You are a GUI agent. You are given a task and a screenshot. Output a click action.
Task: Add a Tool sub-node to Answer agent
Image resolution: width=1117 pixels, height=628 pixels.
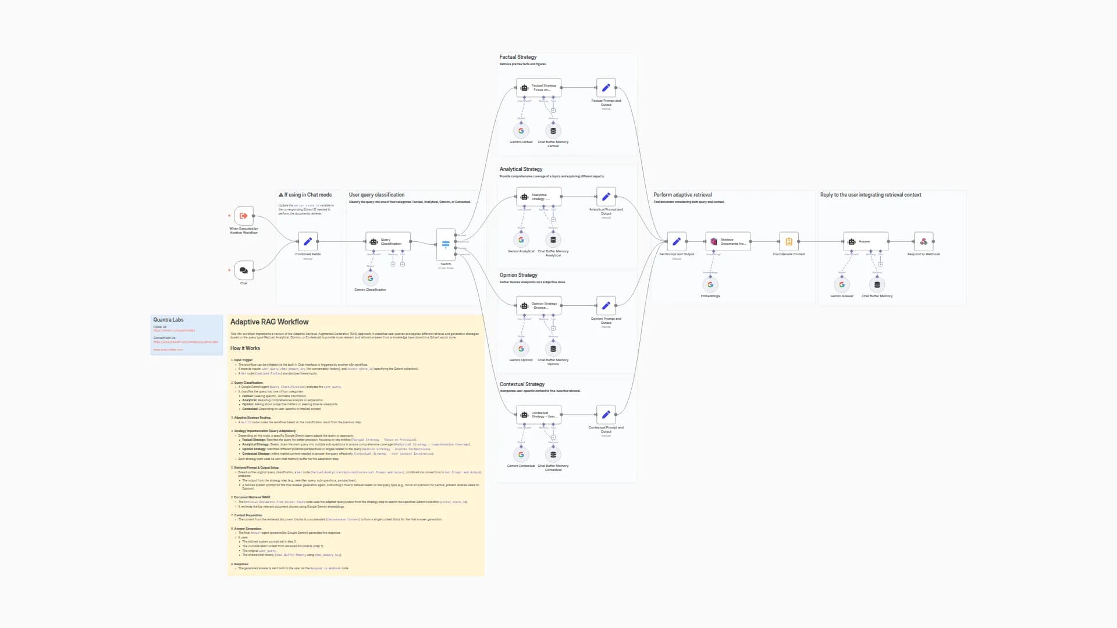tap(880, 265)
